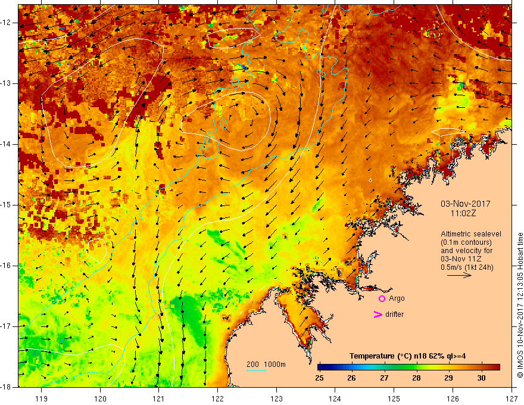Click the color bar '27' value label
This screenshot has height=405, width=524.
(384, 378)
